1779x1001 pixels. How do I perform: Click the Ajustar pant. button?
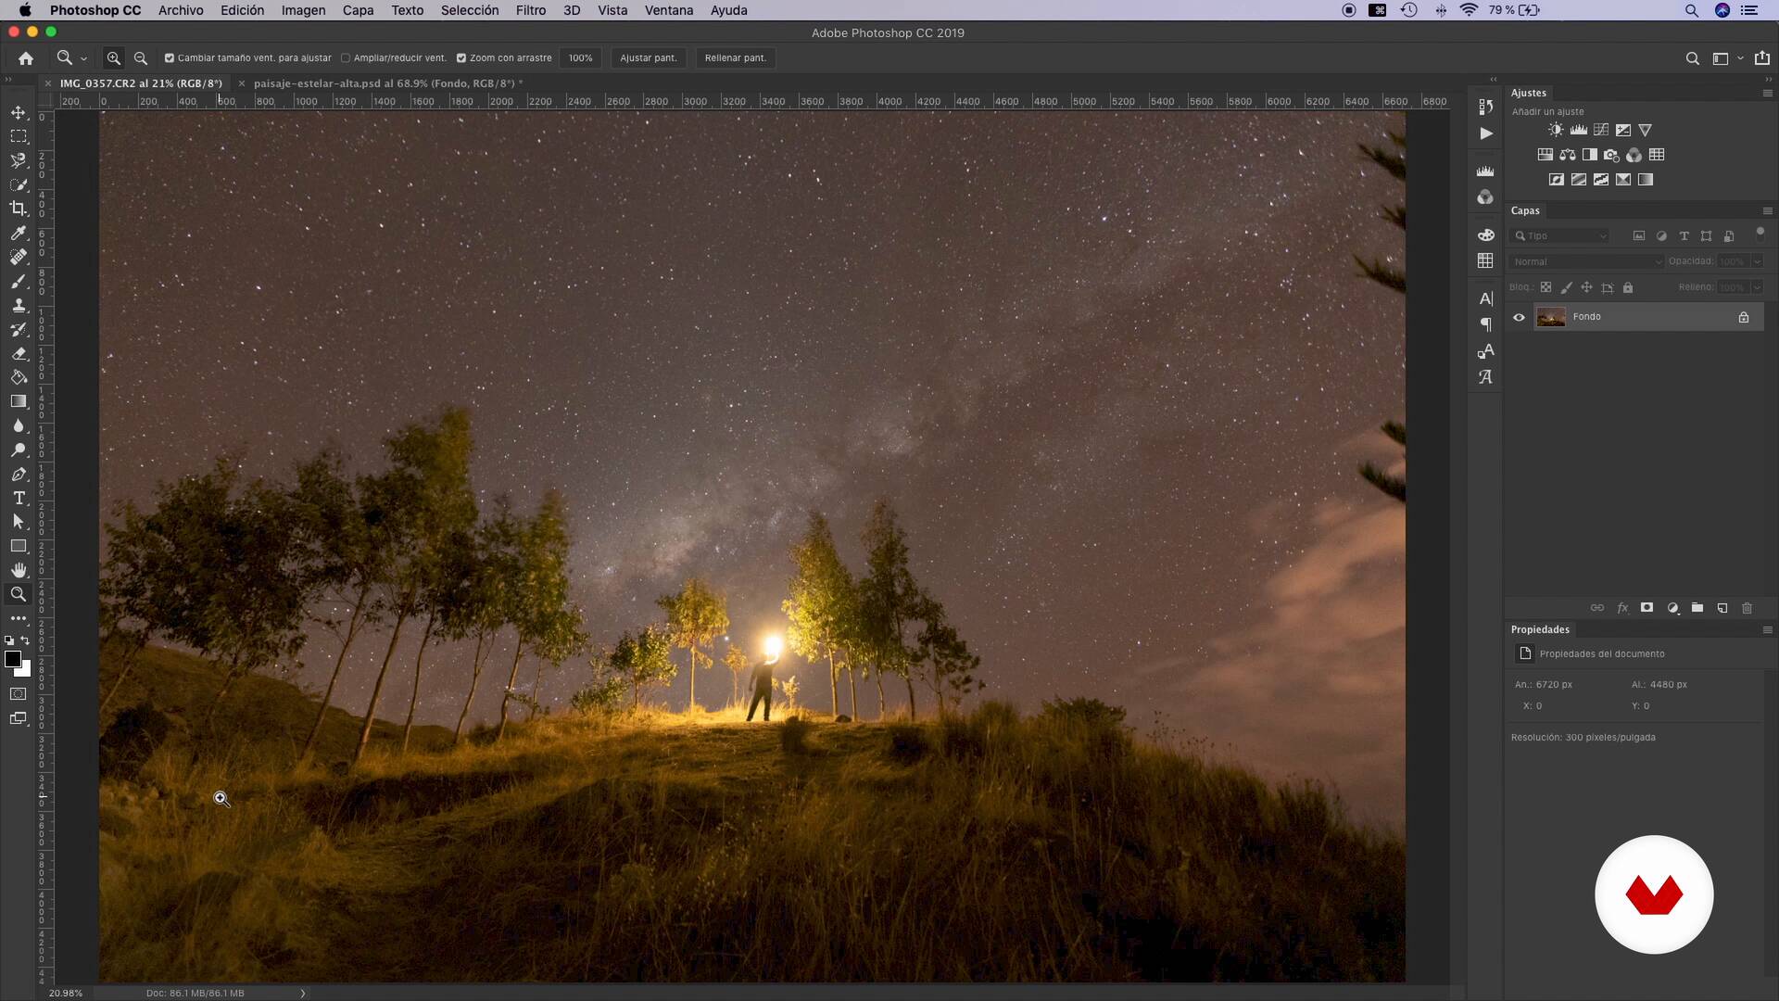coord(648,57)
